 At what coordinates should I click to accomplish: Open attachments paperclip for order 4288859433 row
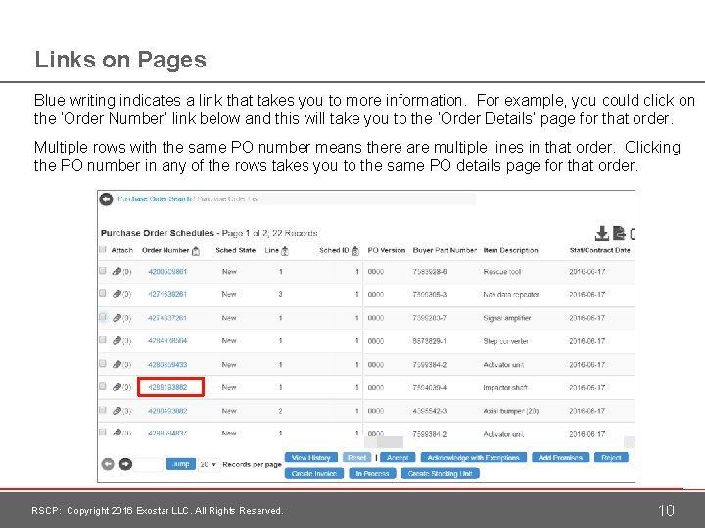[117, 364]
